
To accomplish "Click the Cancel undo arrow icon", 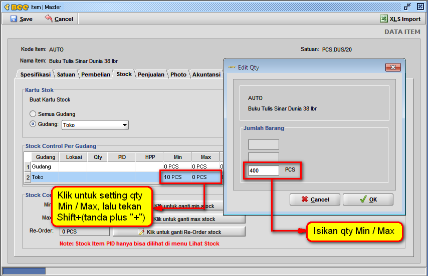I will [x=49, y=18].
